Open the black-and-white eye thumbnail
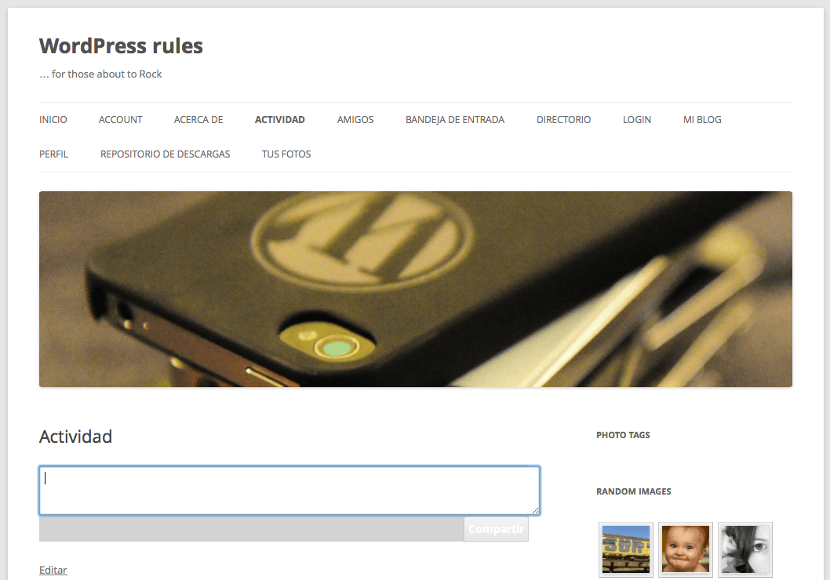 coord(745,549)
